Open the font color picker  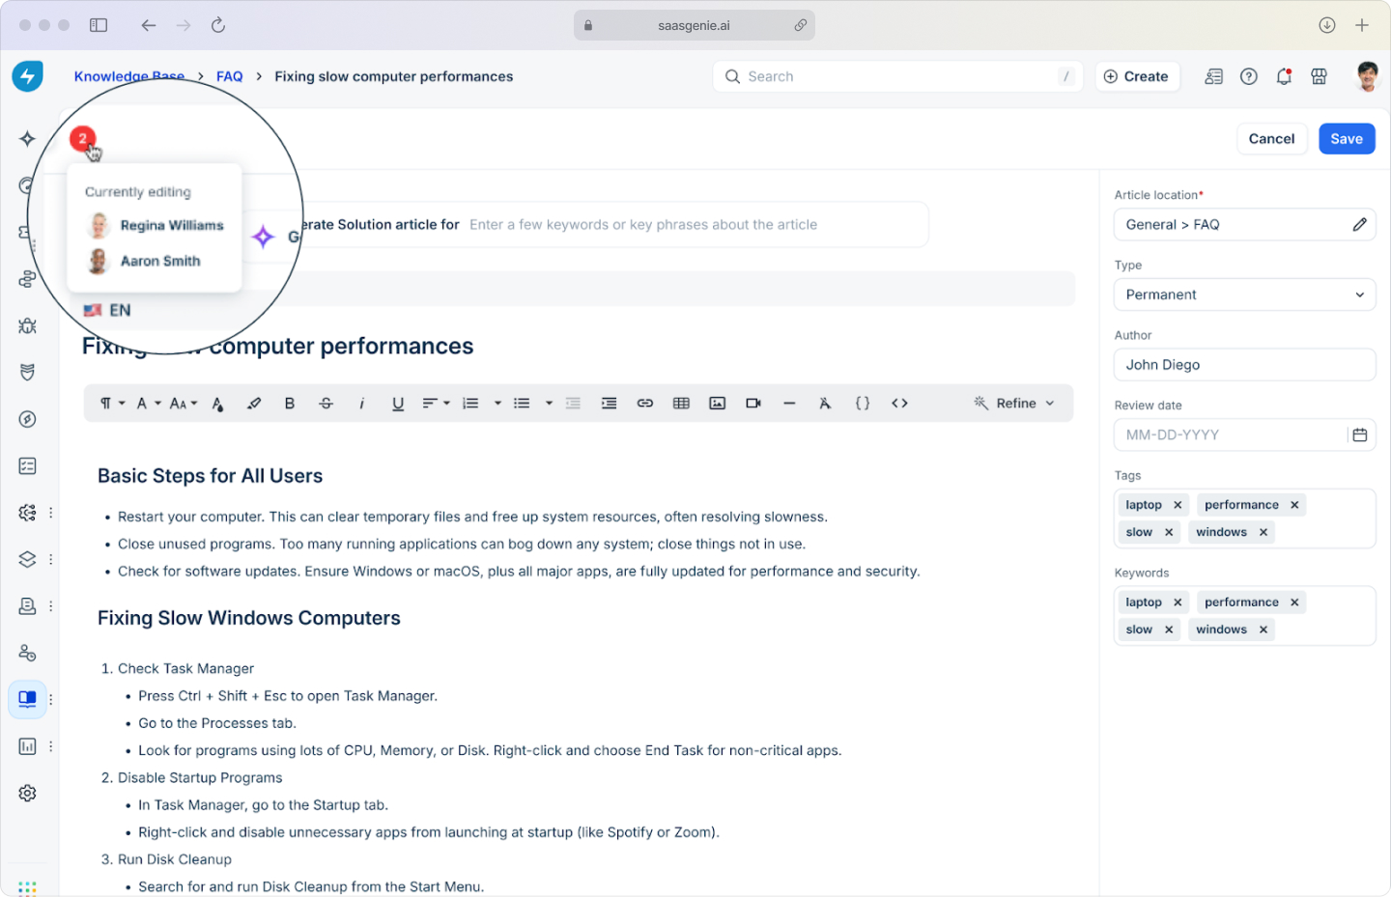tap(218, 403)
